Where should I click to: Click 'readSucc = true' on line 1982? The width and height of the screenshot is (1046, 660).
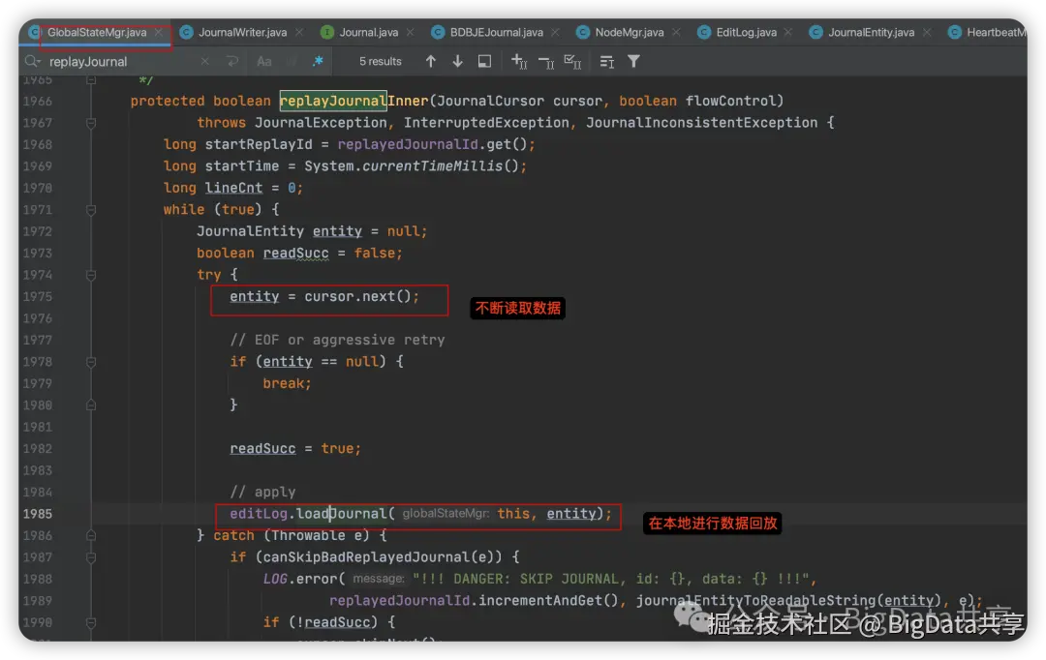coord(292,448)
